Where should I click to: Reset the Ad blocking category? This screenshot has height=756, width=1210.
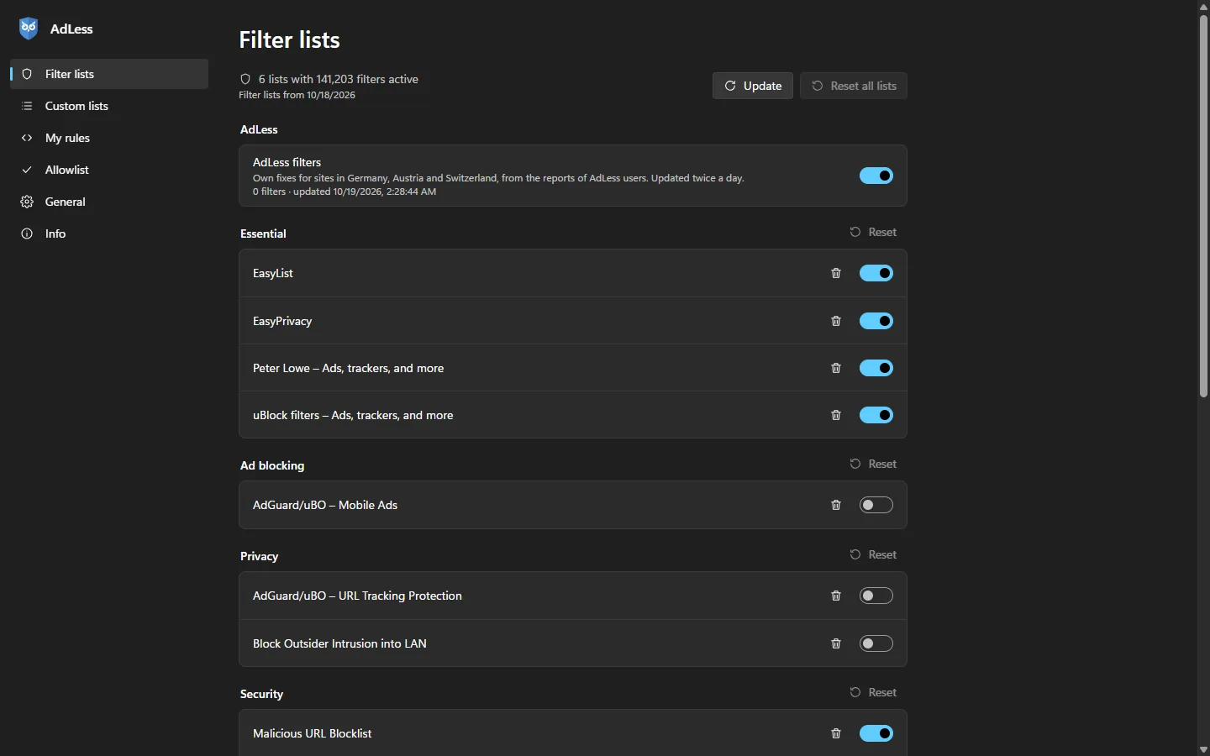(x=874, y=464)
